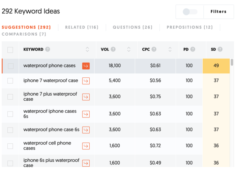Switch to Comparisons (7) tab
Image resolution: width=236 pixels, height=169 pixels.
[x=24, y=34]
